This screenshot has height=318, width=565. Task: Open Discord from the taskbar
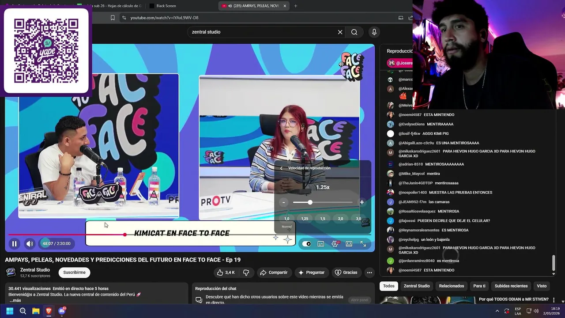(x=62, y=311)
